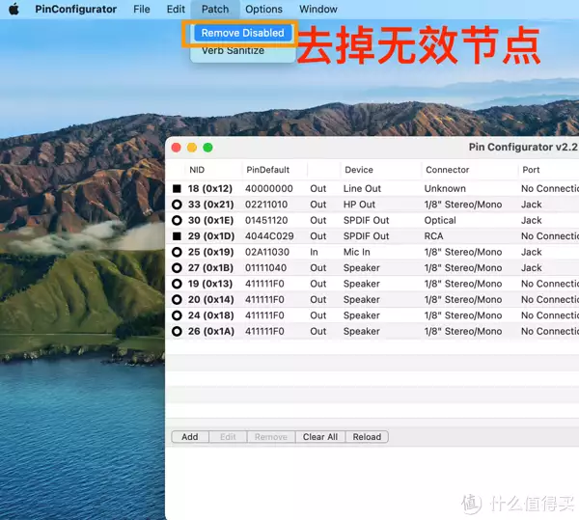Viewport: 579px width, 520px height.
Task: Close the Pin Configurator window
Action: (x=177, y=148)
